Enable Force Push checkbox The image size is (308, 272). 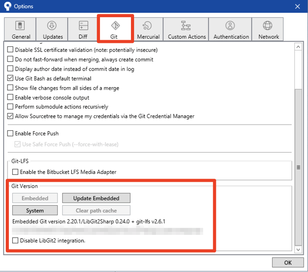[10, 134]
